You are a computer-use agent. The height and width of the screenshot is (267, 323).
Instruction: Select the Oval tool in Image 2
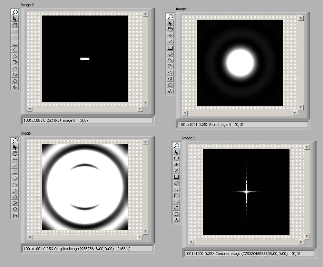pos(15,81)
